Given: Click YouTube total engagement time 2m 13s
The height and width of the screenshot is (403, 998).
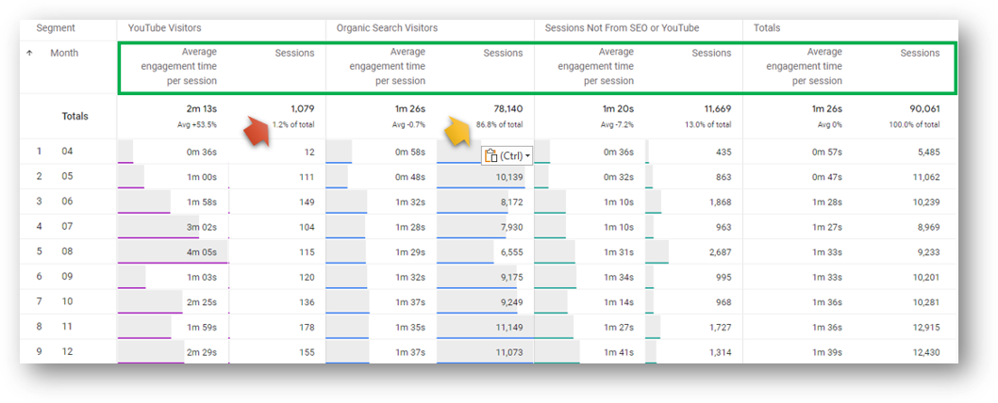Looking at the screenshot, I should (x=201, y=109).
